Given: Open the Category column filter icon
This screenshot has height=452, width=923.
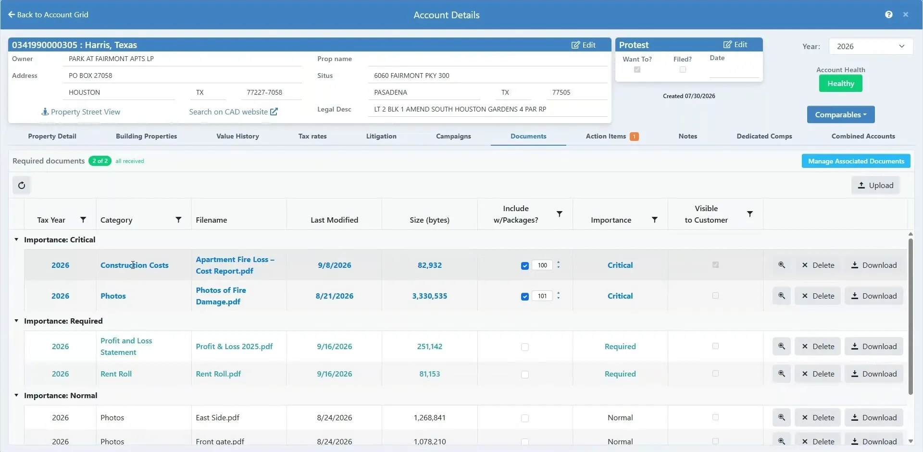Looking at the screenshot, I should [x=178, y=220].
